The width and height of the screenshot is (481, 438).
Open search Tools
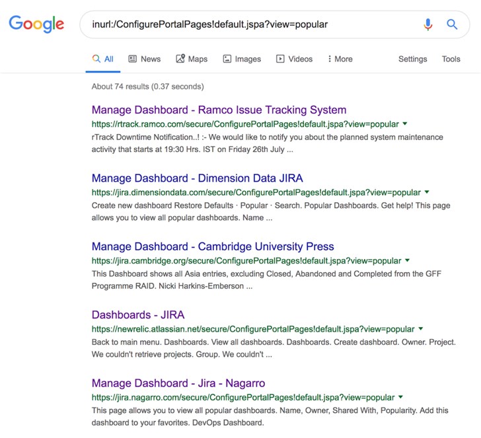pos(451,59)
